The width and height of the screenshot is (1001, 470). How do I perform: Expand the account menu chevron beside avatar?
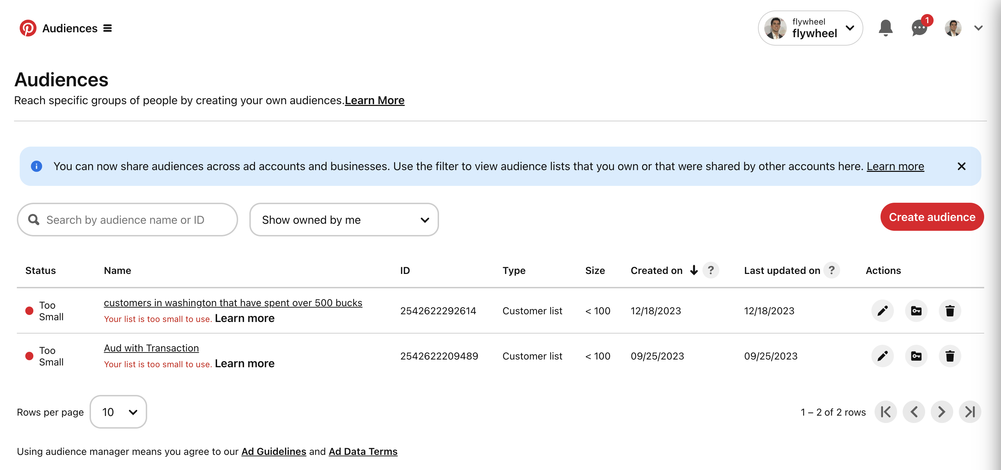979,28
